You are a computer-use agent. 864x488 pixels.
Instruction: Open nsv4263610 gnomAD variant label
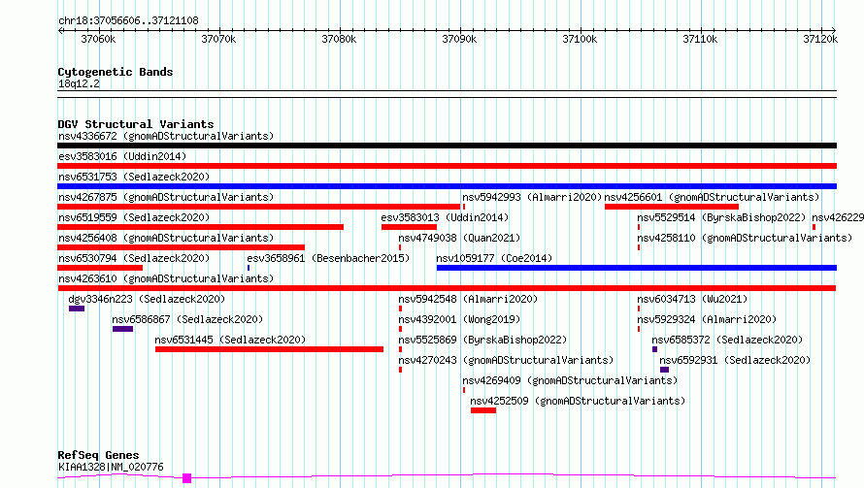point(166,278)
